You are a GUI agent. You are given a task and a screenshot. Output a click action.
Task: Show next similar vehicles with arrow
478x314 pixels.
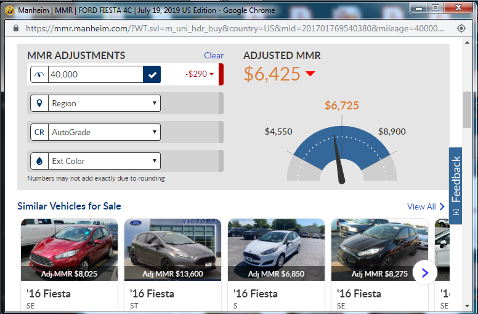pos(425,273)
